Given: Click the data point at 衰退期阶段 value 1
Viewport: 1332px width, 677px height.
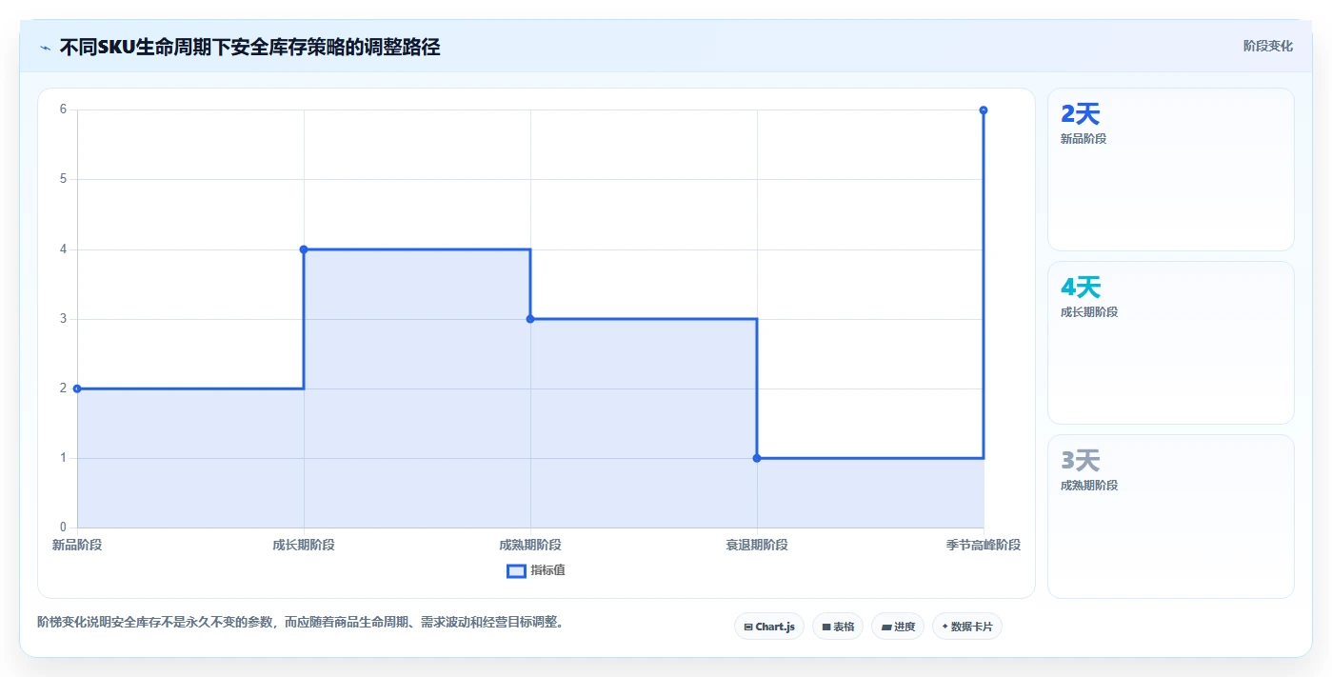Looking at the screenshot, I should pos(757,458).
